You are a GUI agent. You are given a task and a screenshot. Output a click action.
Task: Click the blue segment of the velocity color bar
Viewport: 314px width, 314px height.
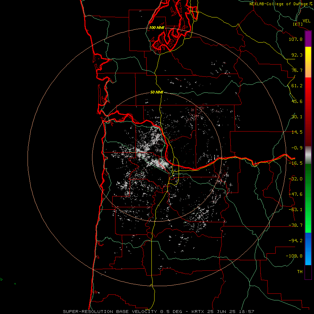click(308, 249)
